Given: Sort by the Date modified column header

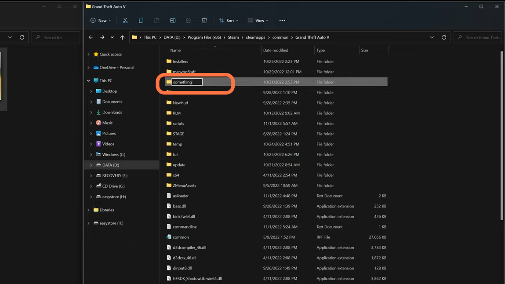Looking at the screenshot, I should [x=276, y=50].
